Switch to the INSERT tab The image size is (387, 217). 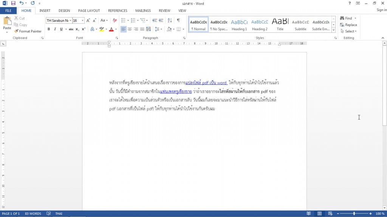click(45, 11)
